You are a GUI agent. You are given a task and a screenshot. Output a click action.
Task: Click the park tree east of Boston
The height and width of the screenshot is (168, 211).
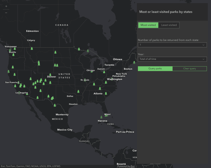pos(134,62)
